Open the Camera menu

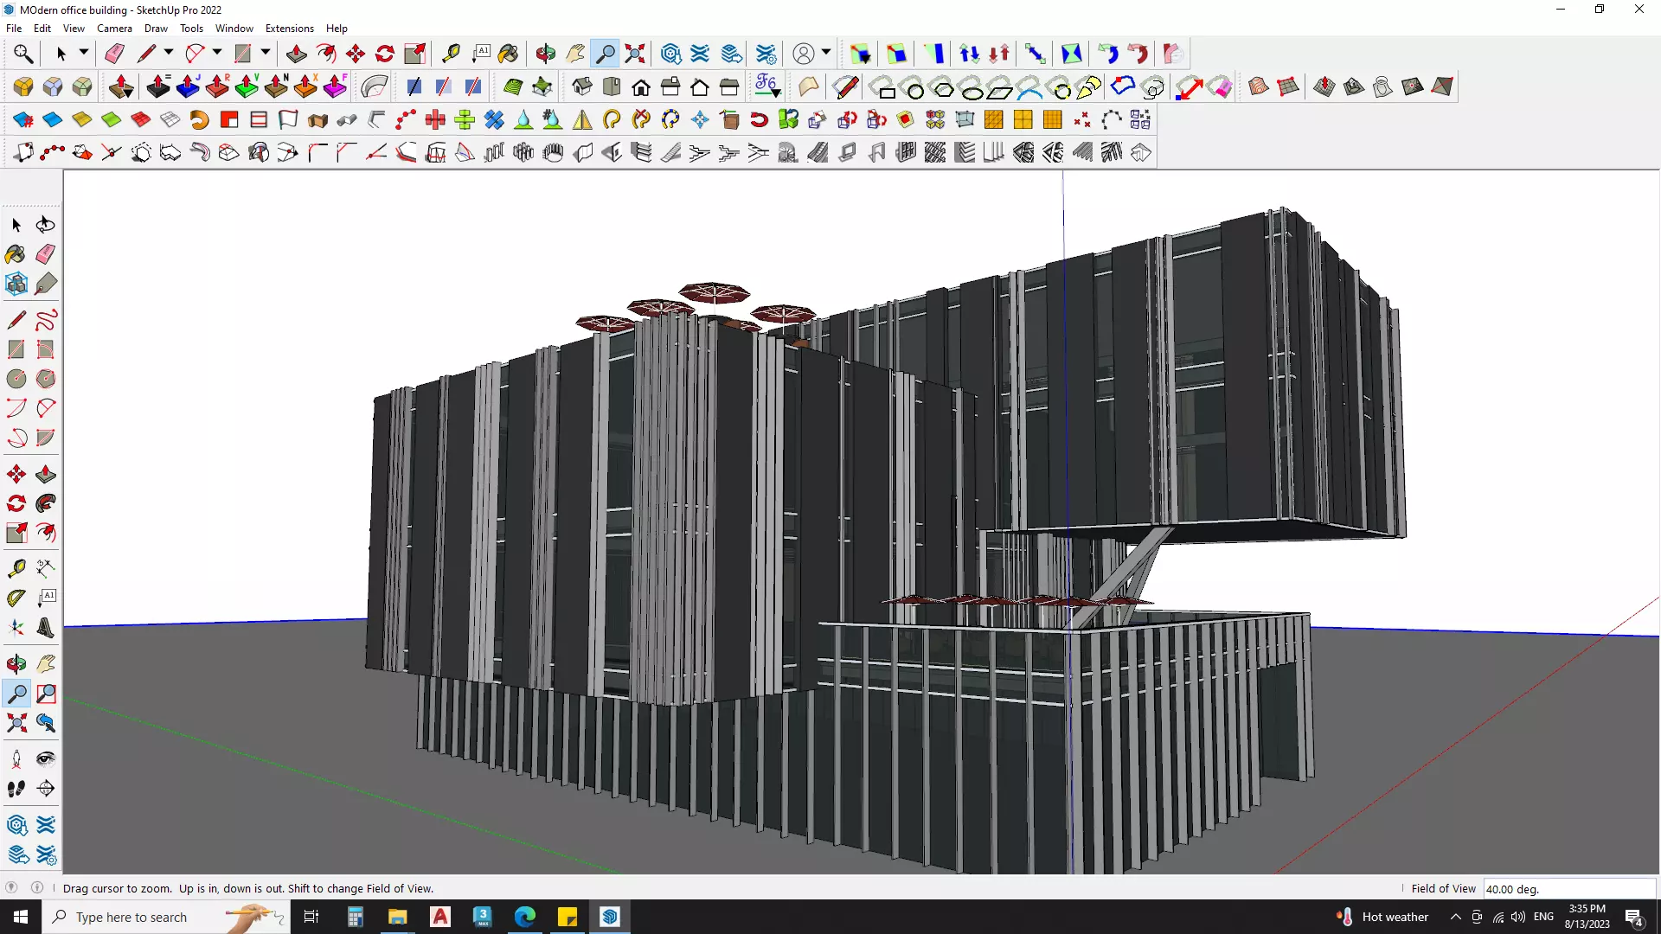pyautogui.click(x=114, y=29)
